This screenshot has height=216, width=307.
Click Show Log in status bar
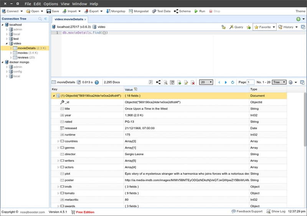276,211
